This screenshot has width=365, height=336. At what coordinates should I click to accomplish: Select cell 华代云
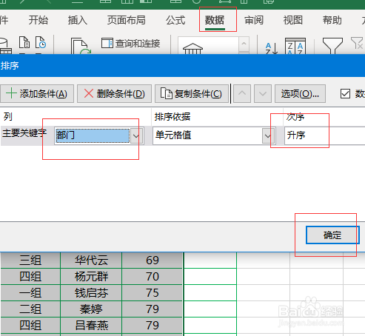(91, 261)
